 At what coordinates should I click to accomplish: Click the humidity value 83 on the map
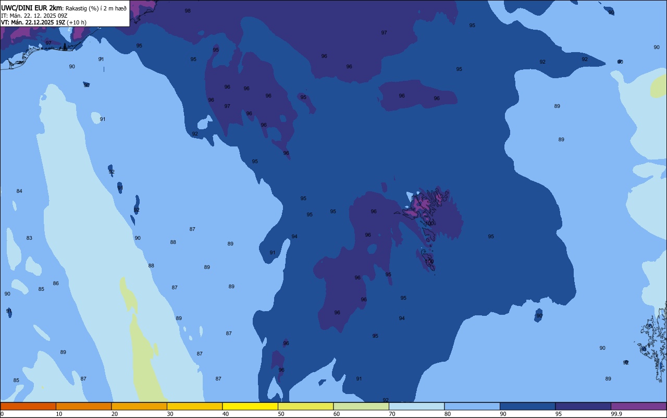(x=29, y=238)
